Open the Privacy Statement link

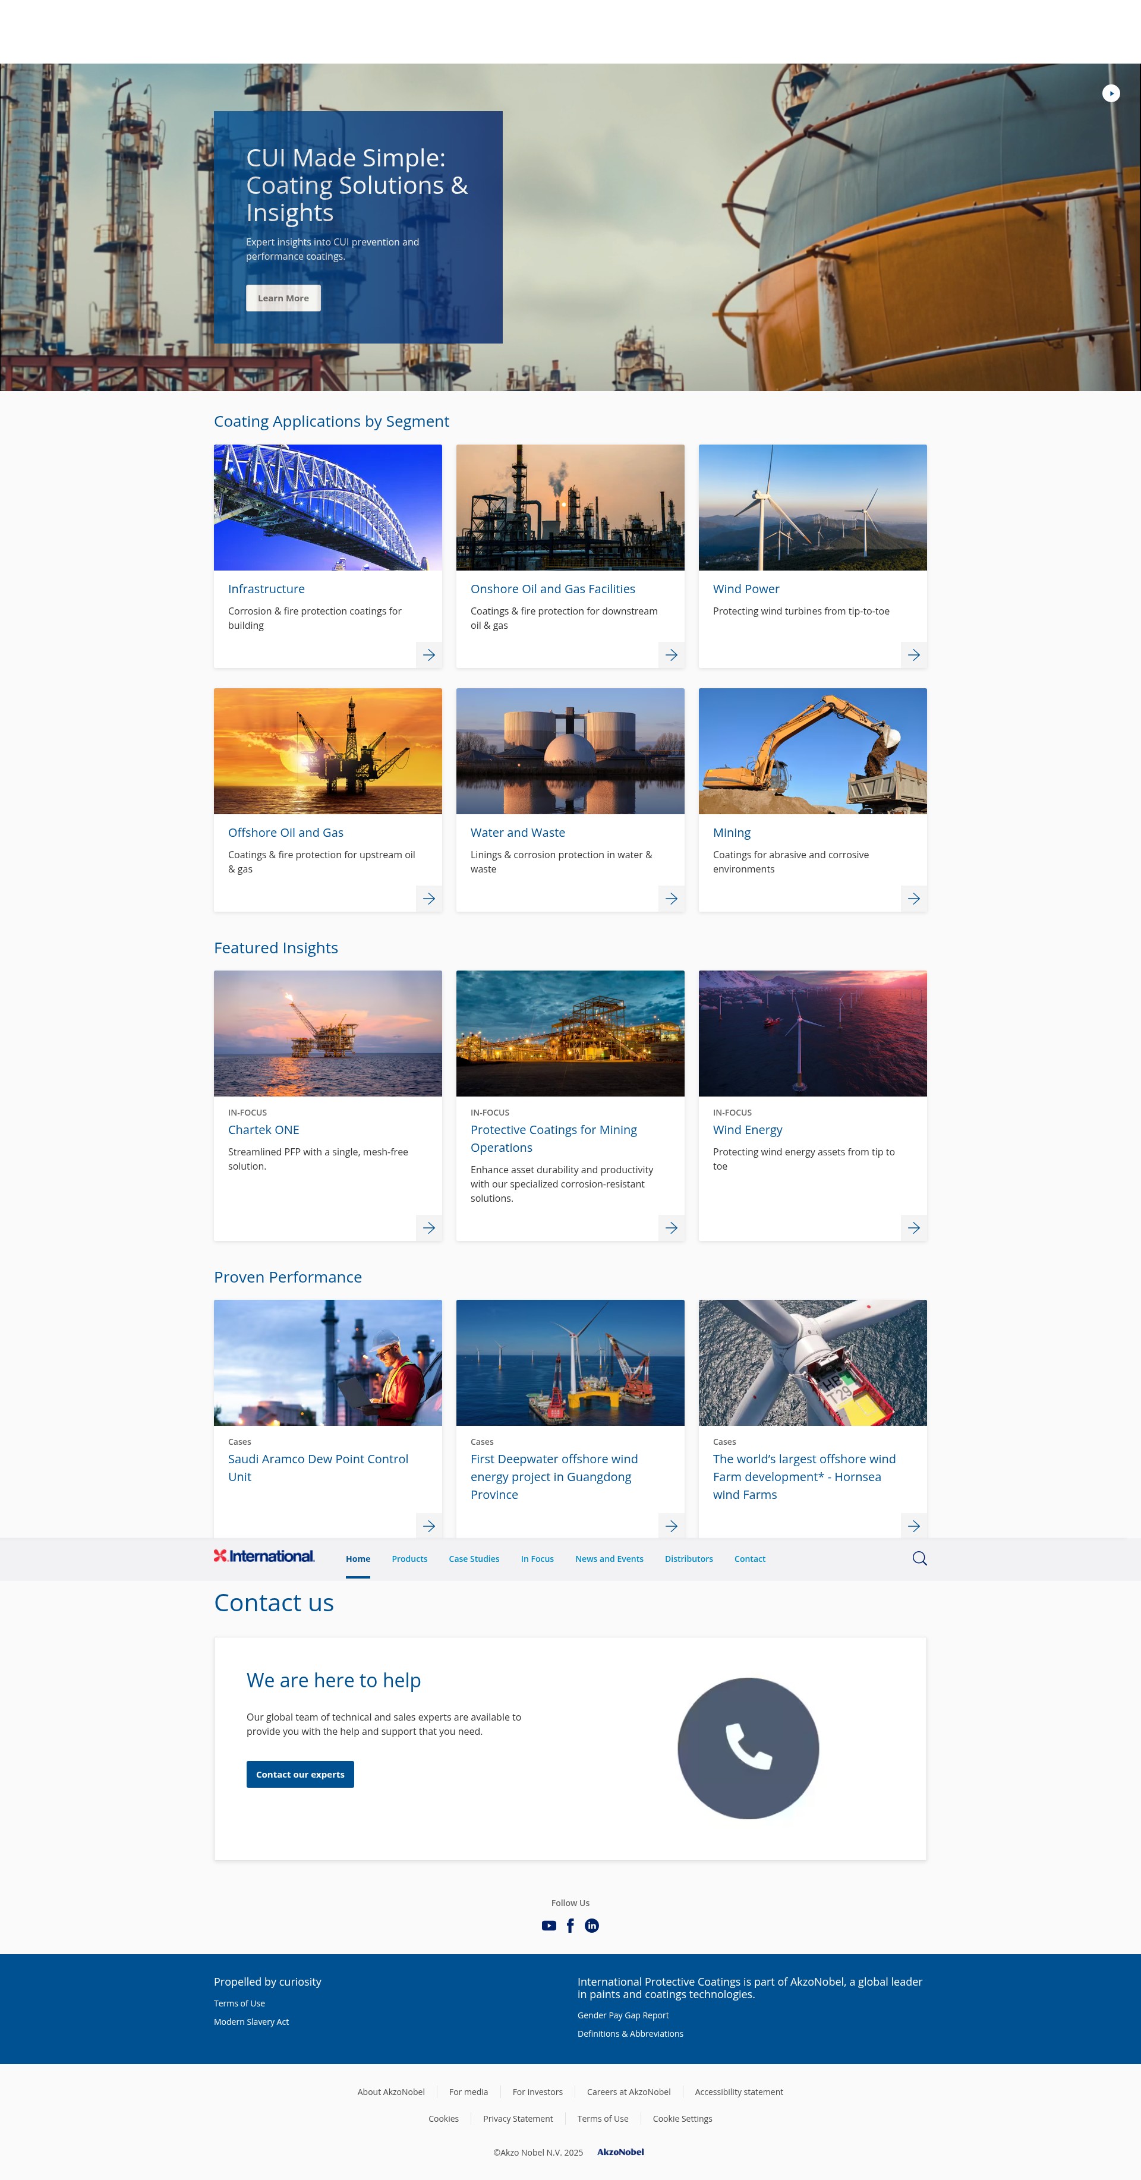coord(518,2119)
